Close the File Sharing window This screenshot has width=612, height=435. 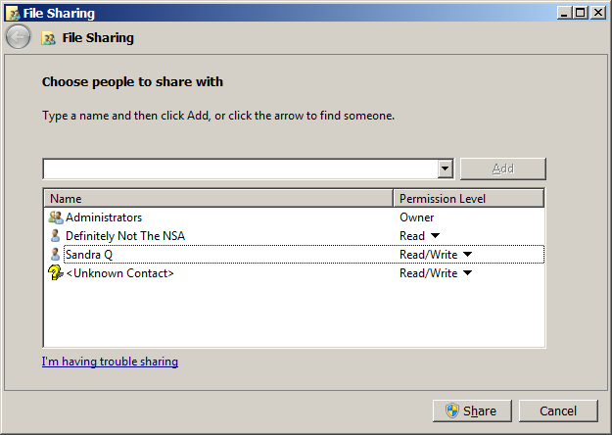(597, 14)
